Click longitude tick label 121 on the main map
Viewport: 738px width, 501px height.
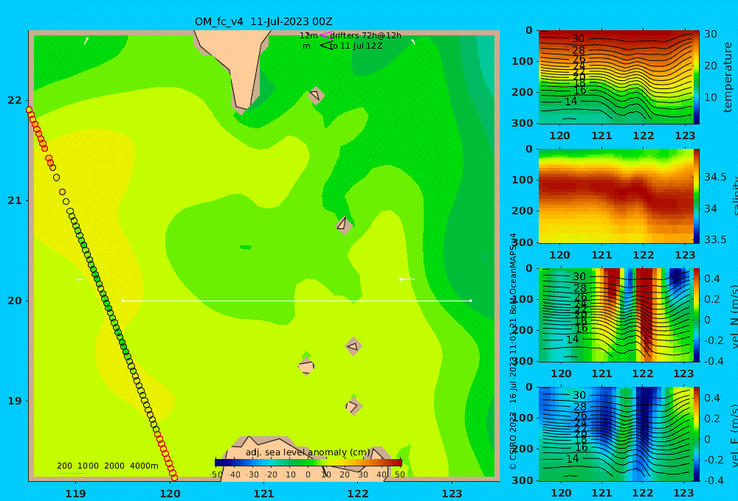pyautogui.click(x=264, y=494)
